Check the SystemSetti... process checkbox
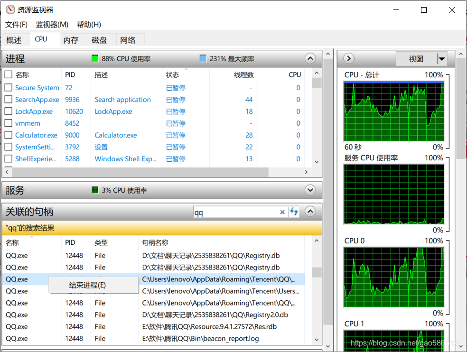Viewport: 467px width, 352px height. point(9,147)
